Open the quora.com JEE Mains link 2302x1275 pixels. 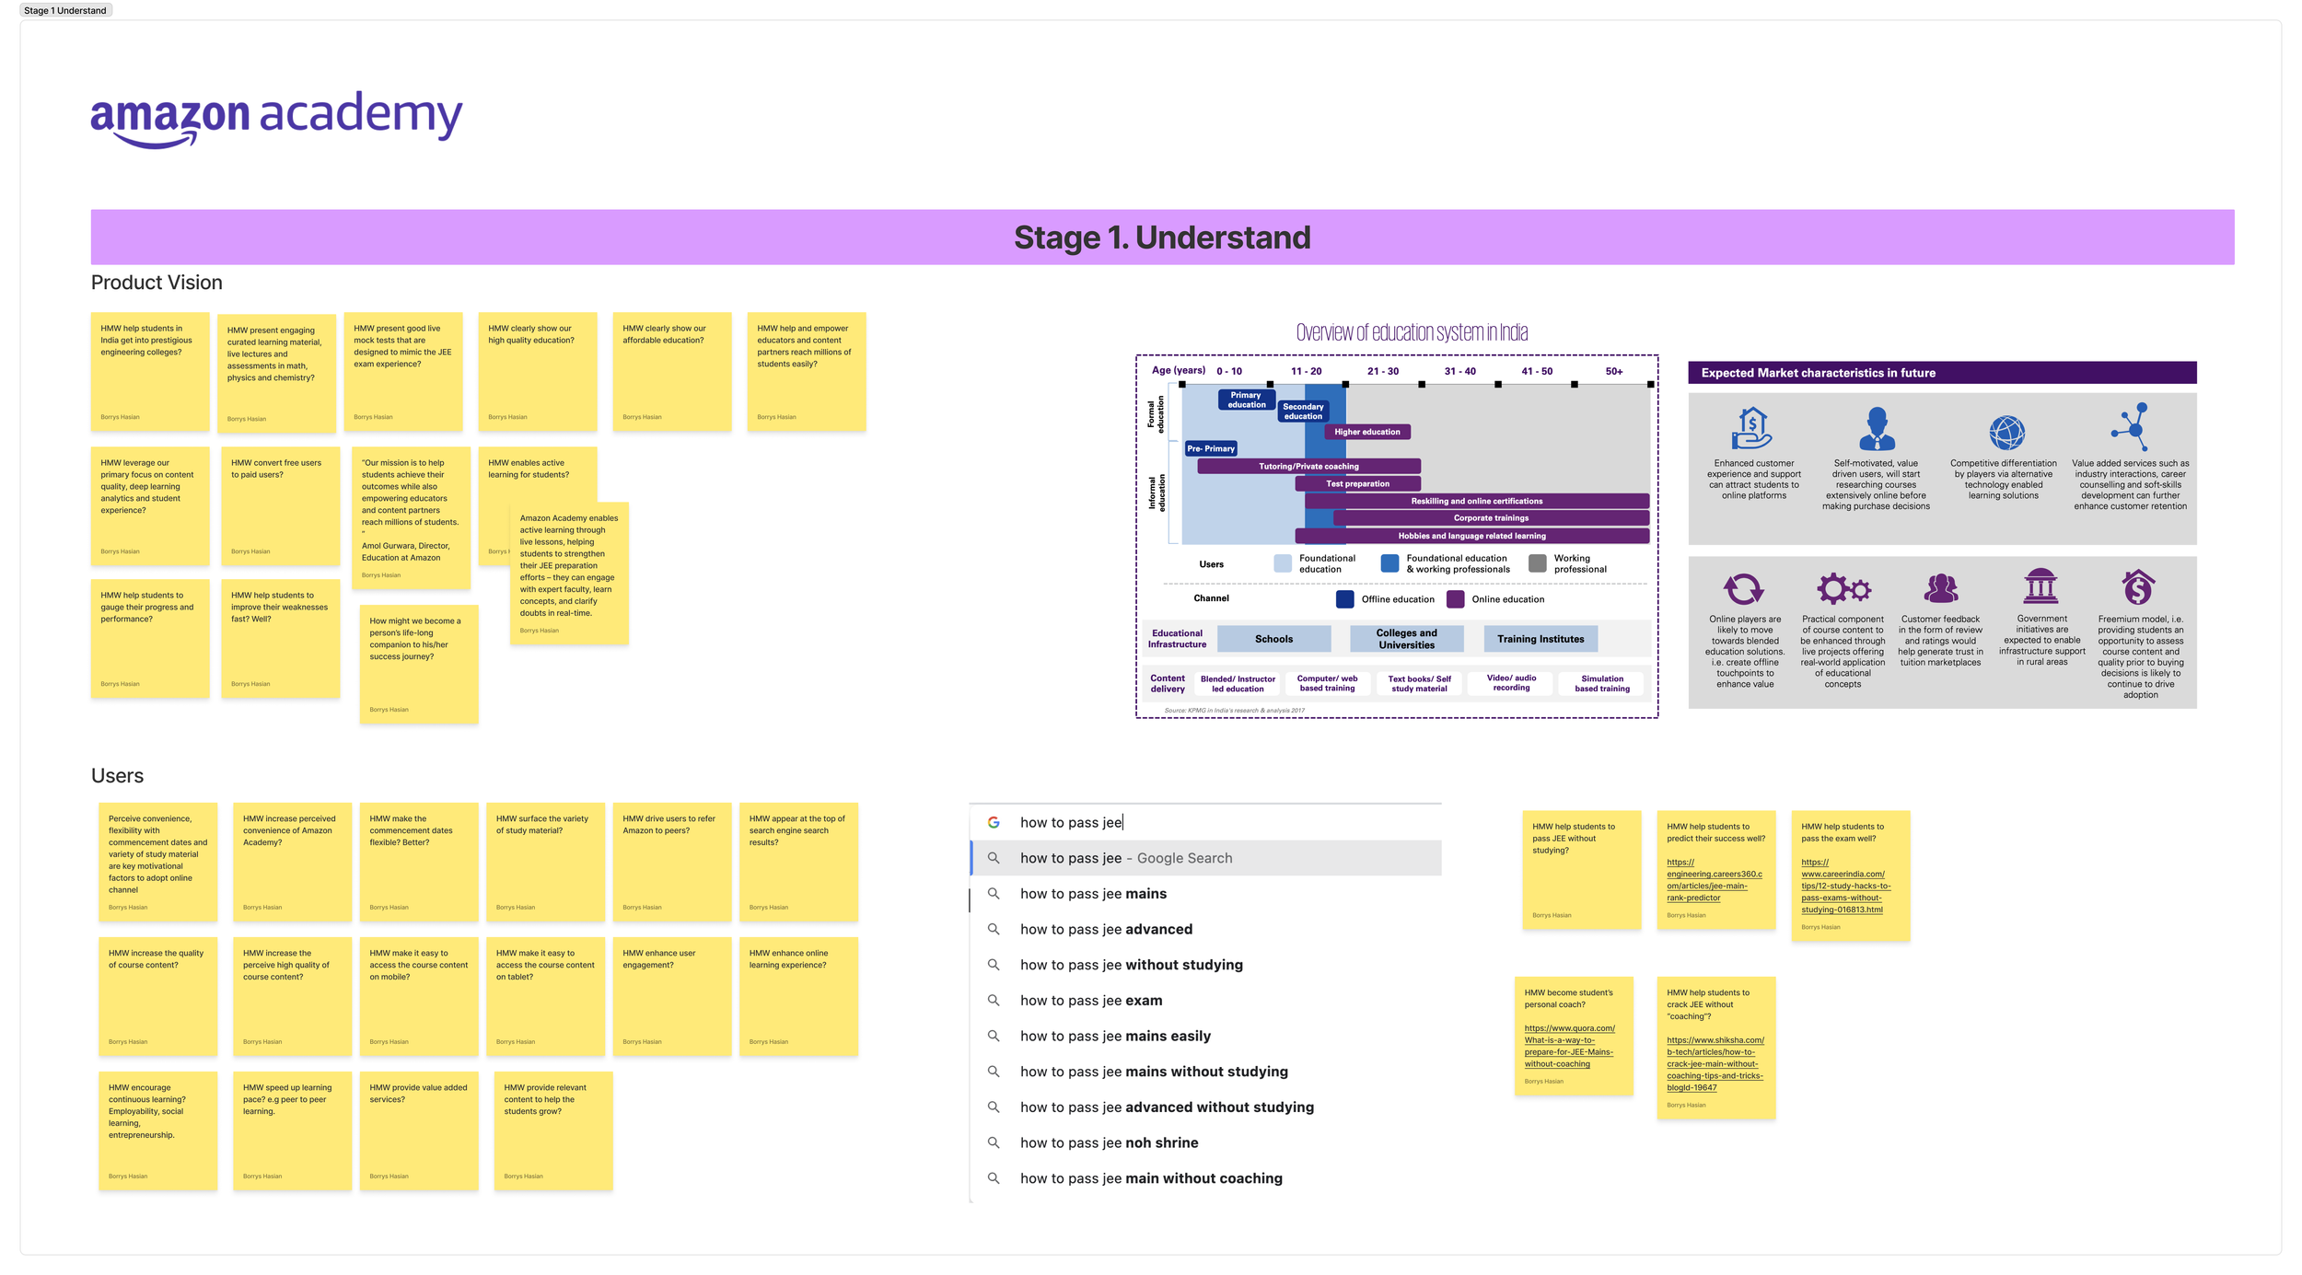(x=1569, y=1046)
